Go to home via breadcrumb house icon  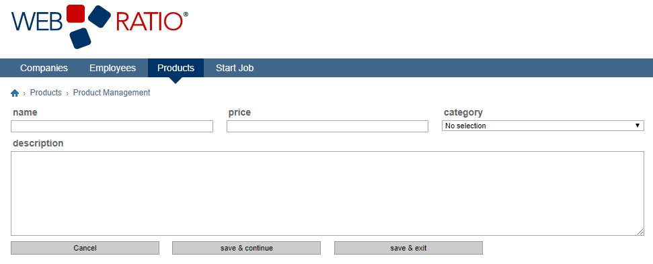click(x=15, y=93)
